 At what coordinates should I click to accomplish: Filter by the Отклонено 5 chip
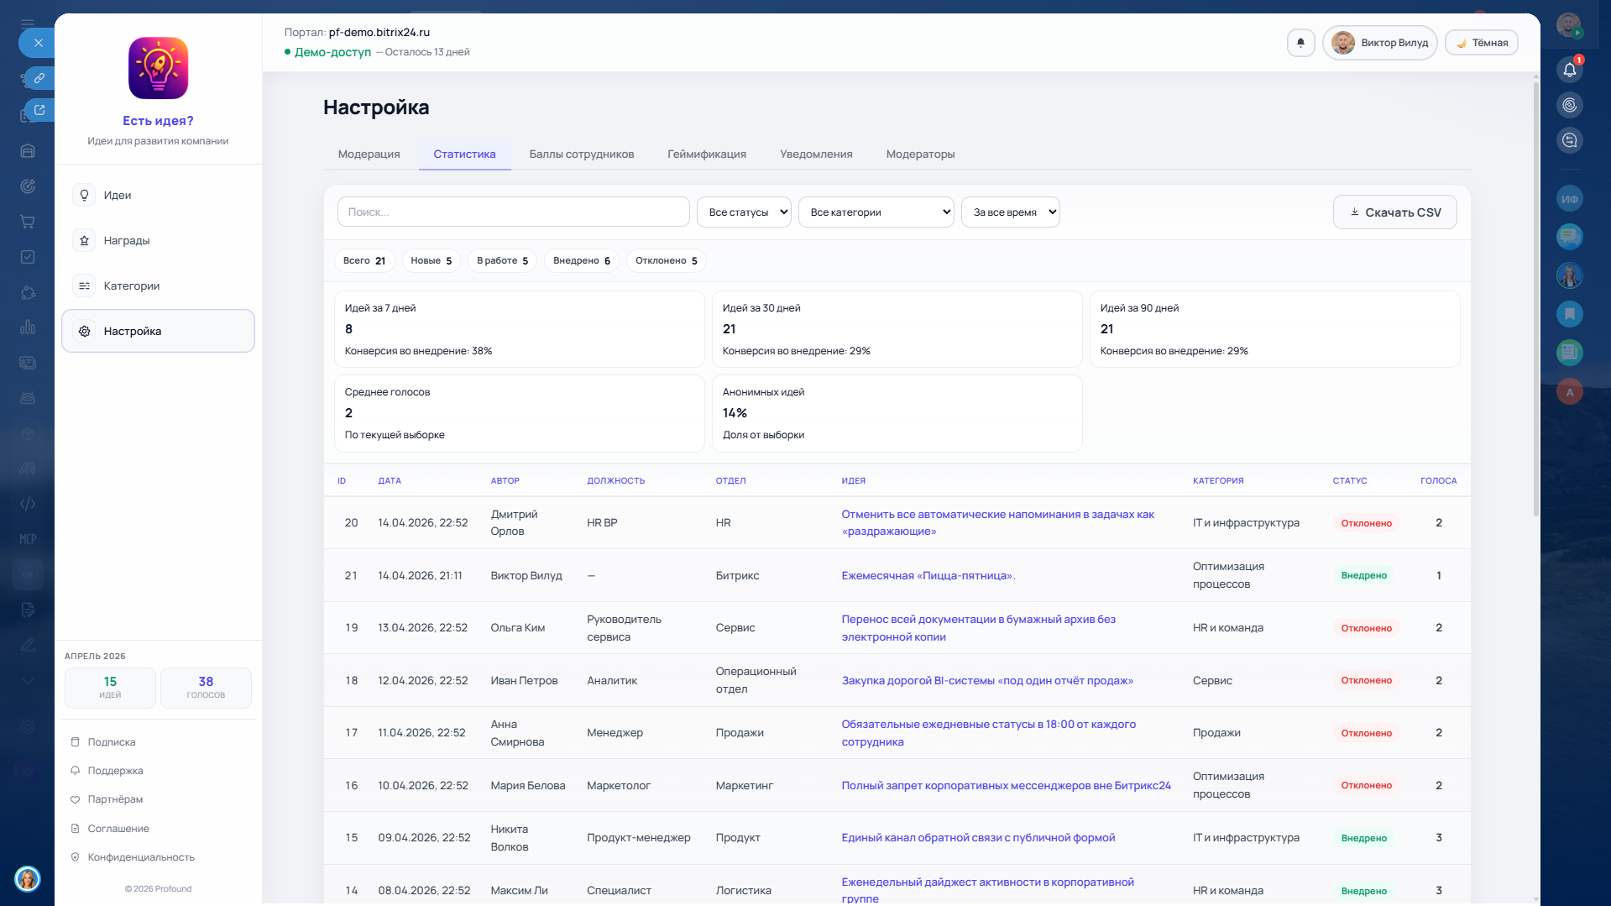[666, 261]
